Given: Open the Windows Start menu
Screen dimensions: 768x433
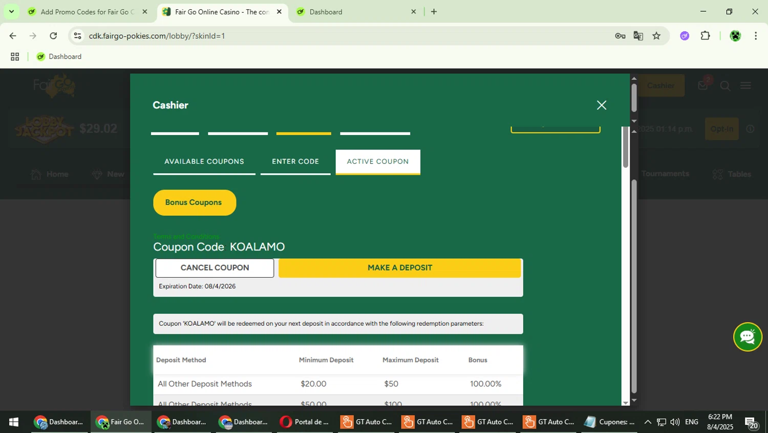Looking at the screenshot, I should click(x=14, y=422).
